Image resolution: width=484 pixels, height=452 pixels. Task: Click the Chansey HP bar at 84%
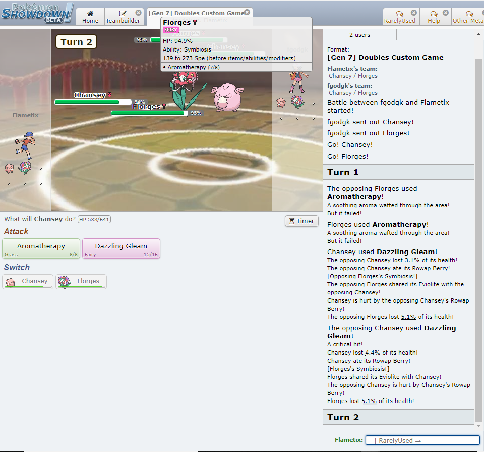93,102
